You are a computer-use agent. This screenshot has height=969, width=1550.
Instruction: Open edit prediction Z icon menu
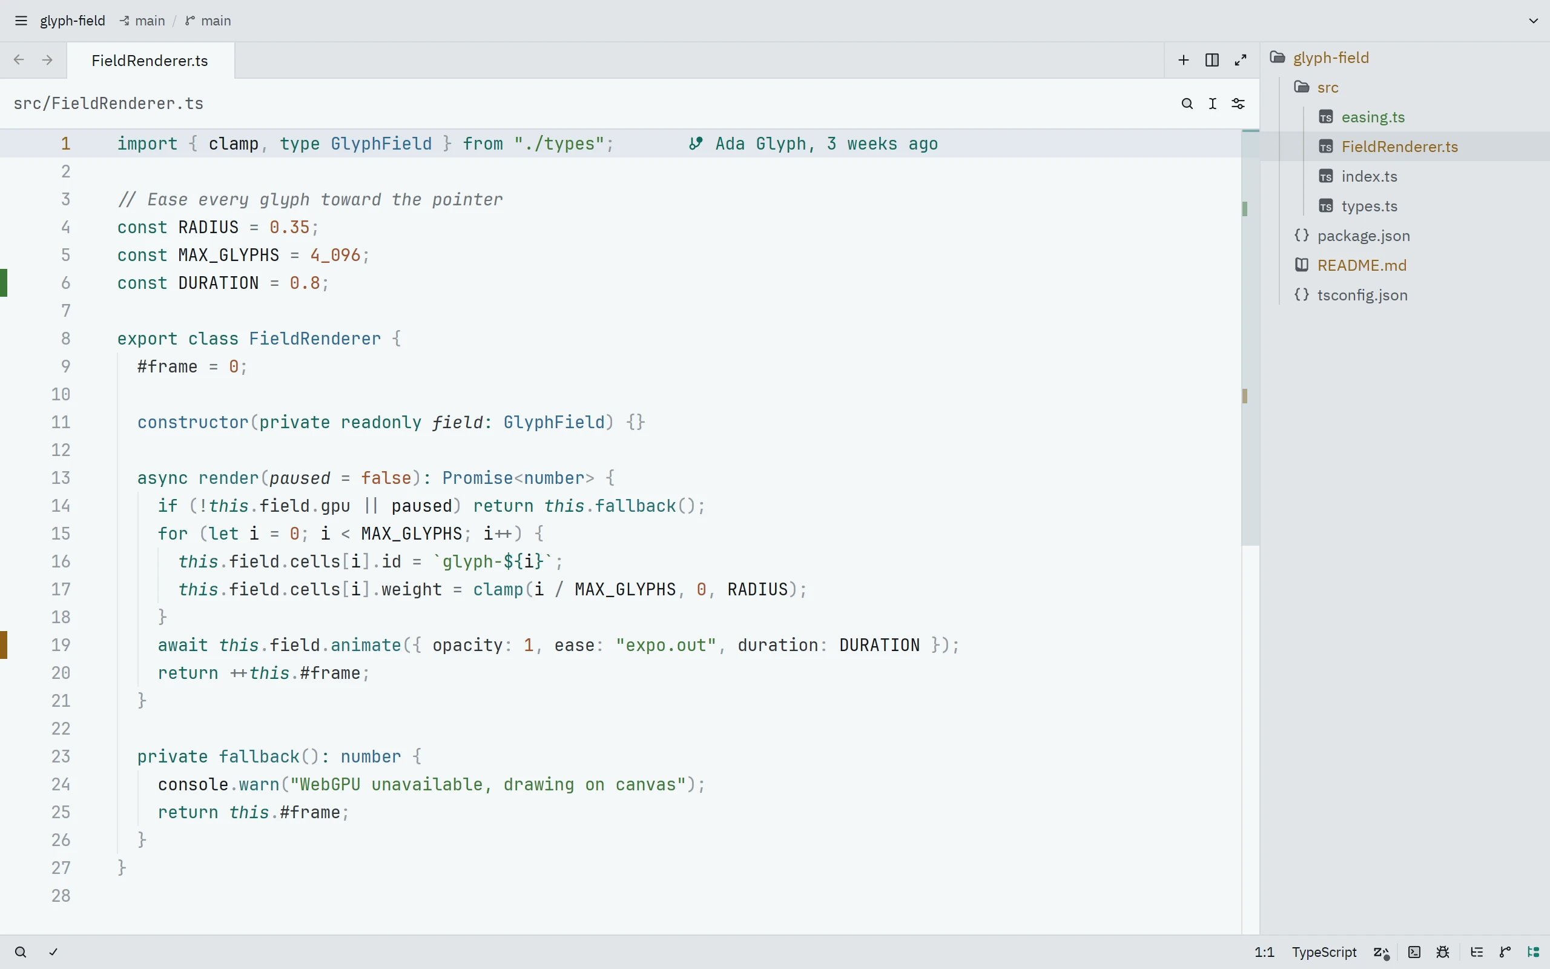coord(1382,952)
